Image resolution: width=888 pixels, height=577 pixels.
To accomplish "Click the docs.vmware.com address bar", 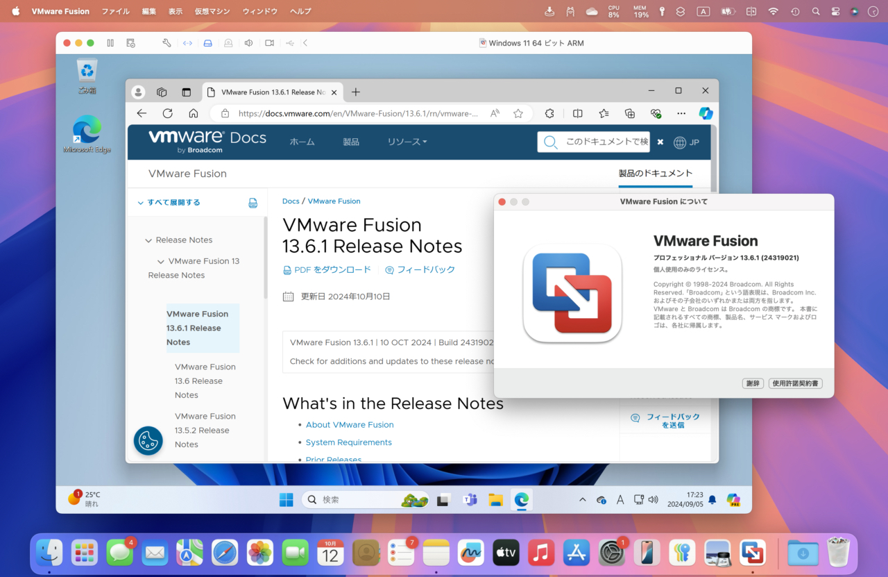I will (x=357, y=113).
